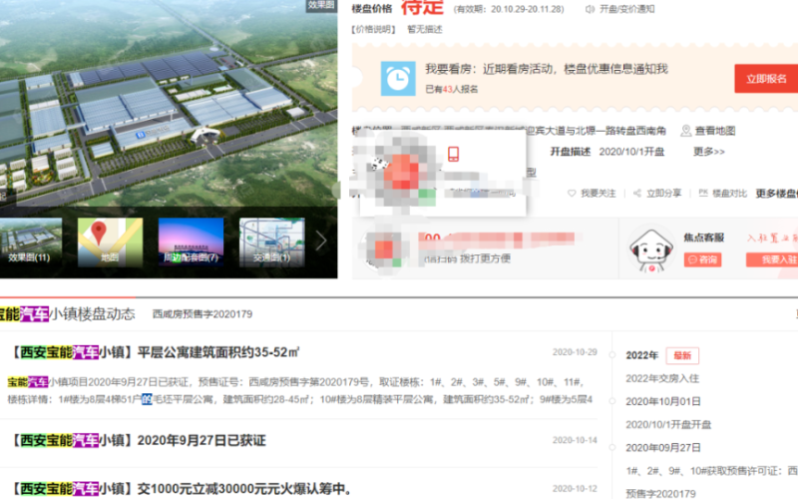Open the 查看地图 link
This screenshot has height=499, width=798.
click(x=715, y=131)
